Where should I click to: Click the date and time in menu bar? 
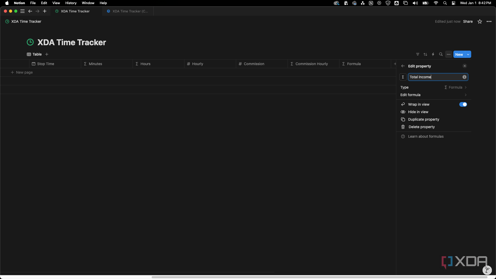(x=475, y=3)
